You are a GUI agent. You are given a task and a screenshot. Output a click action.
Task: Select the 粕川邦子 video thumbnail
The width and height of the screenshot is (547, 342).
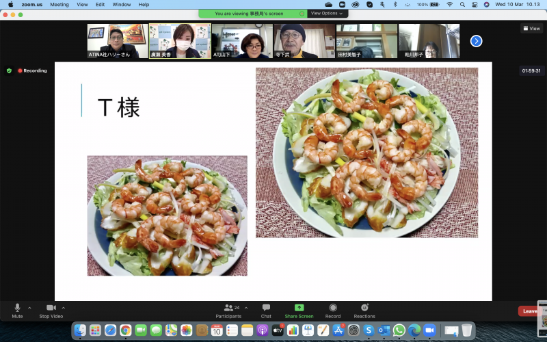pyautogui.click(x=429, y=41)
